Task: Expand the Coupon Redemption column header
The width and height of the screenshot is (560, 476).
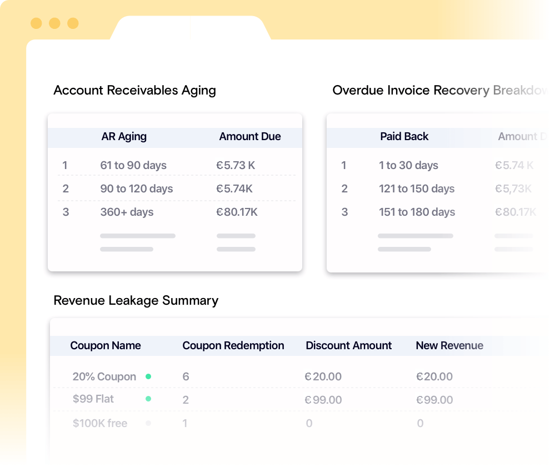Action: pyautogui.click(x=233, y=345)
